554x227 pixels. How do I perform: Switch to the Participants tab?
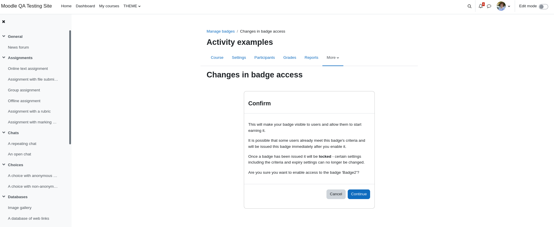click(x=264, y=58)
